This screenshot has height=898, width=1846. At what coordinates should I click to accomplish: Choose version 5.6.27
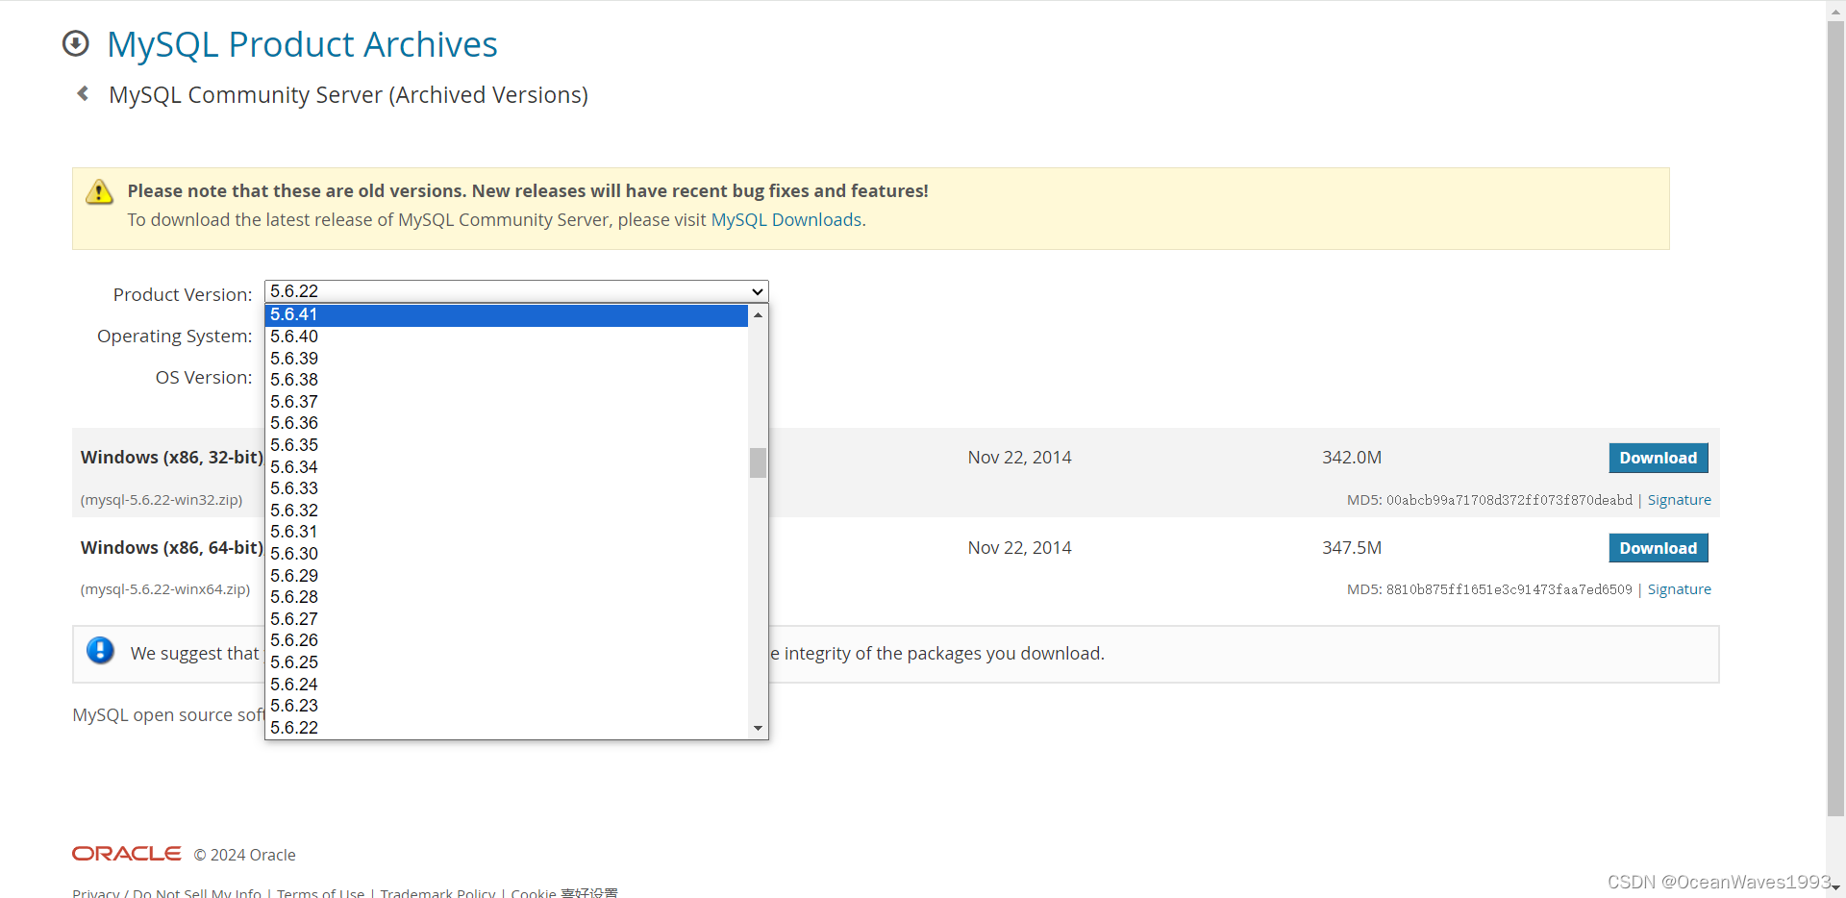pyautogui.click(x=507, y=619)
